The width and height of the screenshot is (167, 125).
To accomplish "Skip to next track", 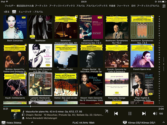I will click(x=144, y=114).
